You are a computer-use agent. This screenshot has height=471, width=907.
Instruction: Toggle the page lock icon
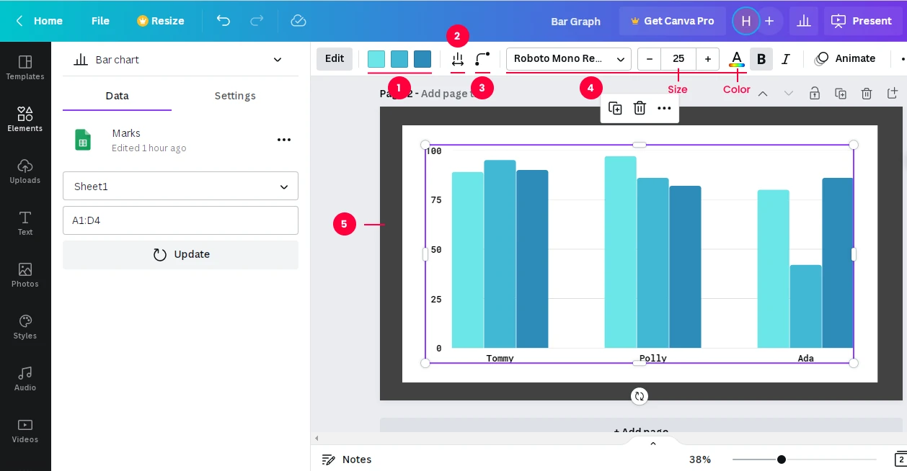(x=814, y=93)
